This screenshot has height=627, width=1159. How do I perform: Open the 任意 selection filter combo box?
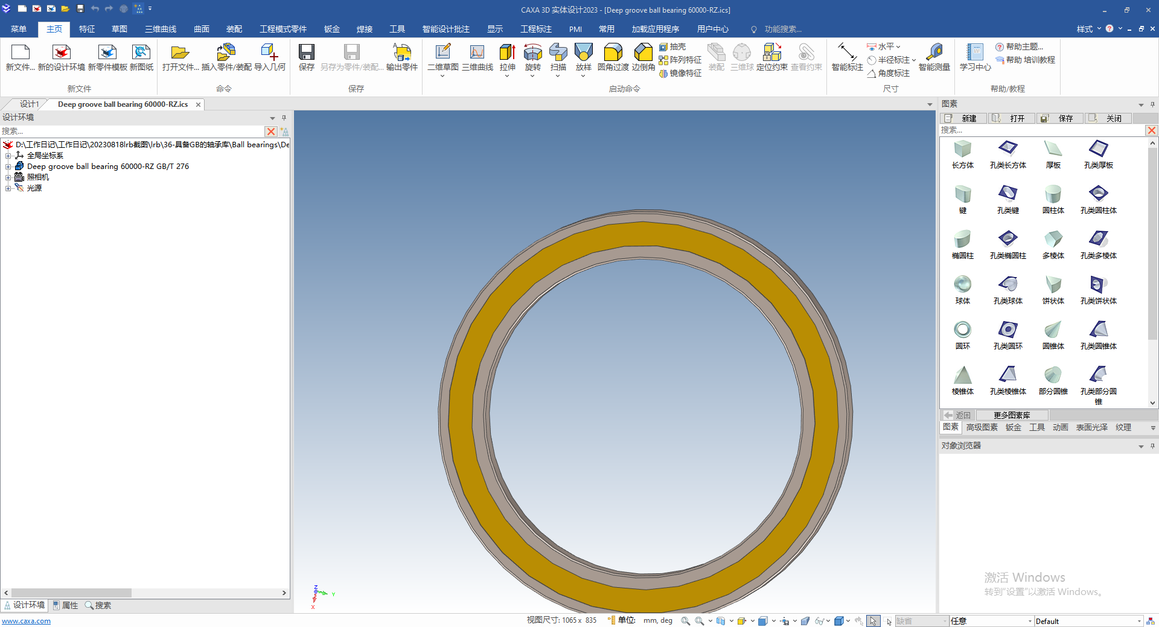(991, 621)
